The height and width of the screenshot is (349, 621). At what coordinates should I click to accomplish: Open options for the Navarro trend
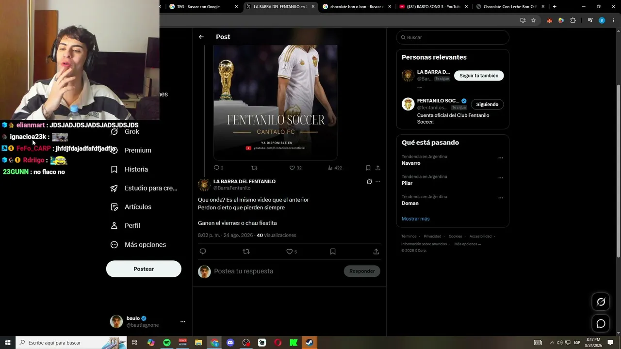501,158
